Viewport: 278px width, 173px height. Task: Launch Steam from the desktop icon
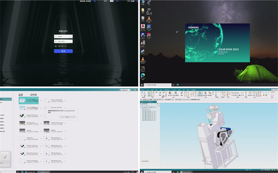[143, 51]
